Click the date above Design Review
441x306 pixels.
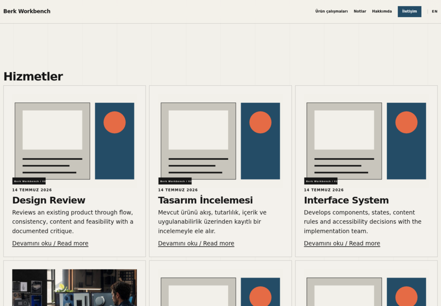tap(32, 190)
